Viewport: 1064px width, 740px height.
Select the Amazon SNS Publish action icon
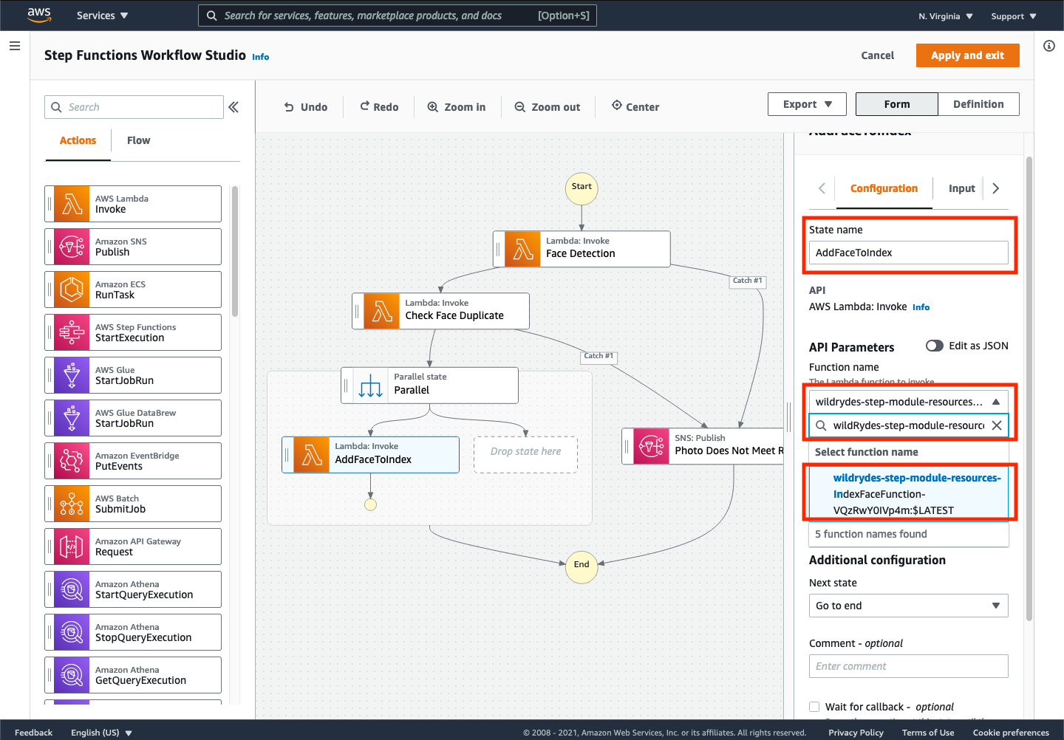click(x=72, y=247)
